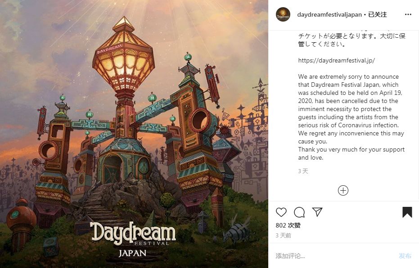
Task: Load more comments with plus circle
Action: click(x=343, y=191)
